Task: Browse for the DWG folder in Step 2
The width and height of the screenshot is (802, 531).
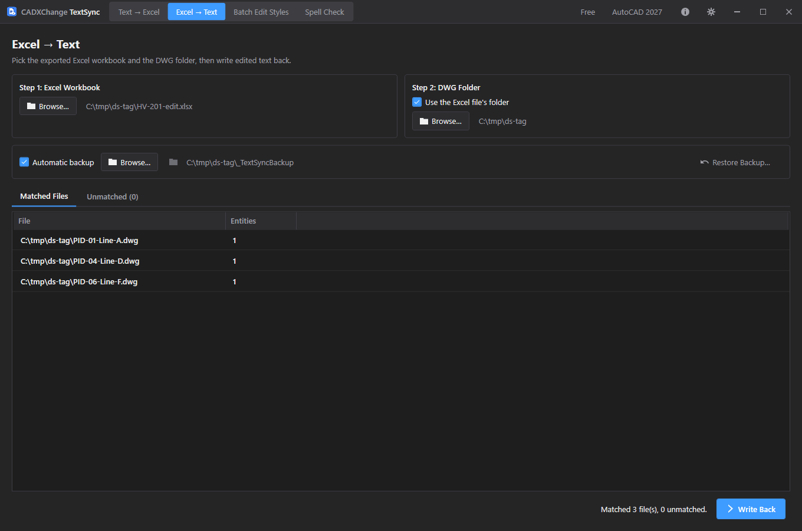Action: pyautogui.click(x=441, y=121)
